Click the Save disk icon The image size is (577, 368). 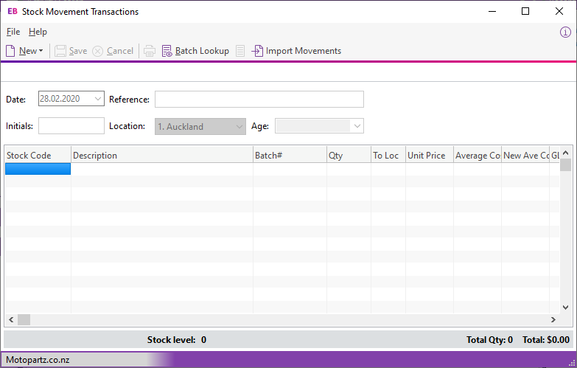click(x=60, y=51)
